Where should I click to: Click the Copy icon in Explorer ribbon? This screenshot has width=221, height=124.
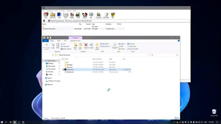point(53,46)
